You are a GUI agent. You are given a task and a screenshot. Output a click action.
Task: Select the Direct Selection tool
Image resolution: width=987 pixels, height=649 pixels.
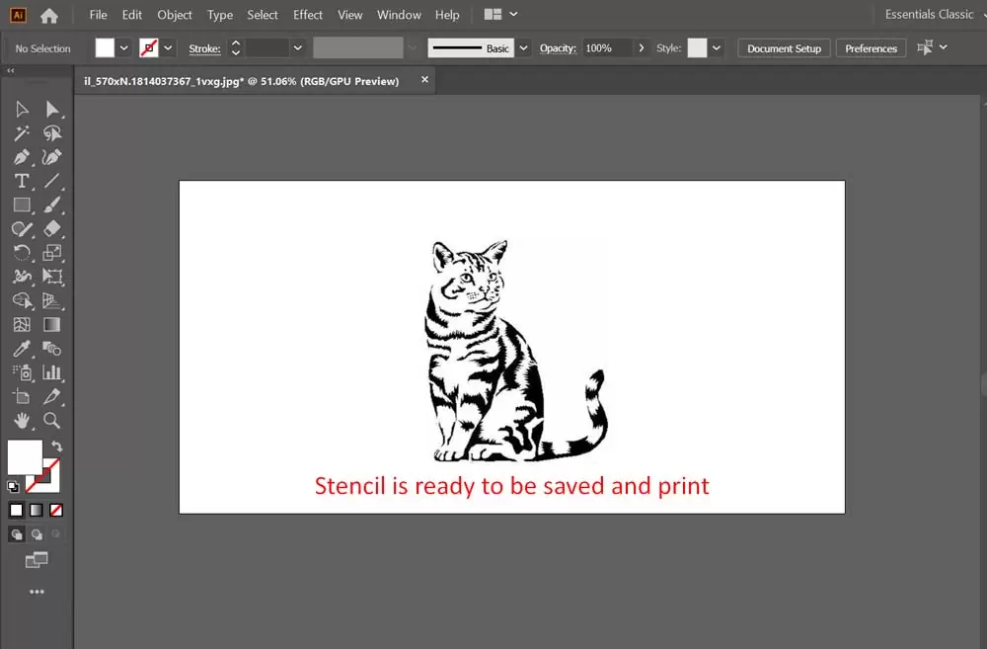[52, 109]
